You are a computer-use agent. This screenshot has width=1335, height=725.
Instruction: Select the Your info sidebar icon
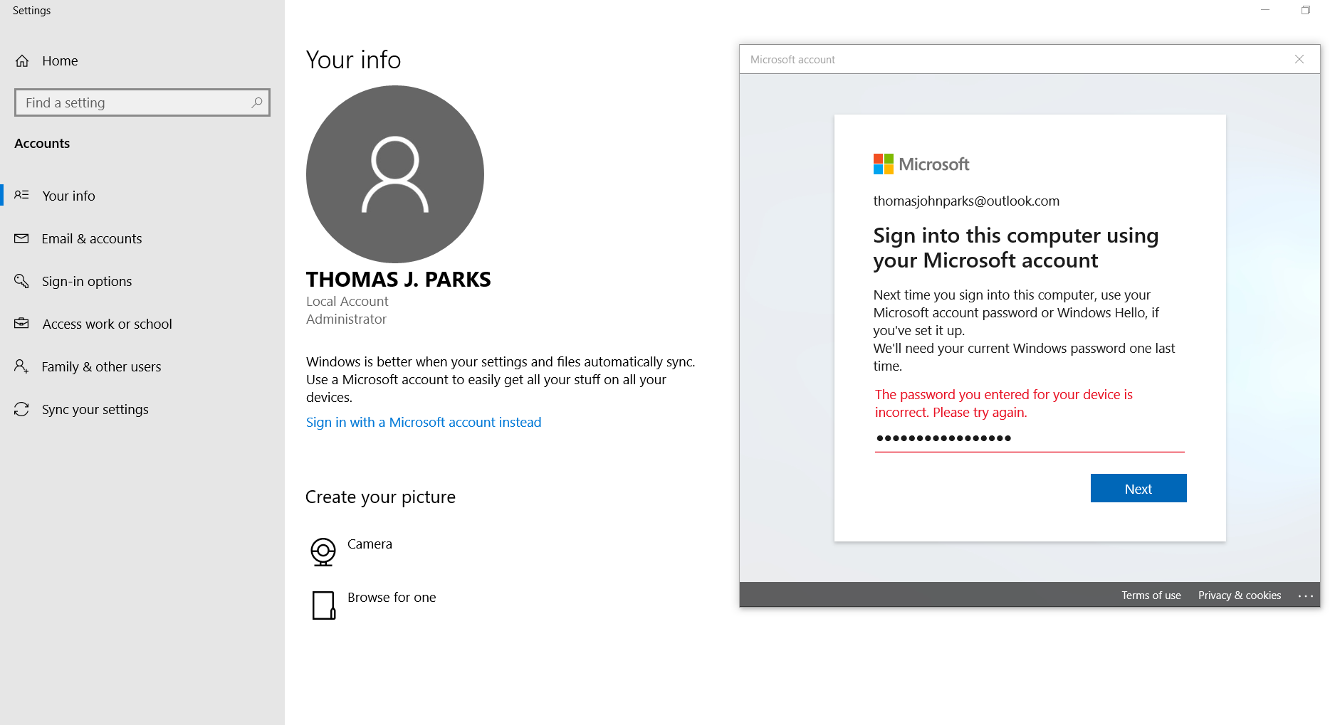click(21, 195)
